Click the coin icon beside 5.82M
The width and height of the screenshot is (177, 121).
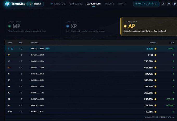click(155, 49)
